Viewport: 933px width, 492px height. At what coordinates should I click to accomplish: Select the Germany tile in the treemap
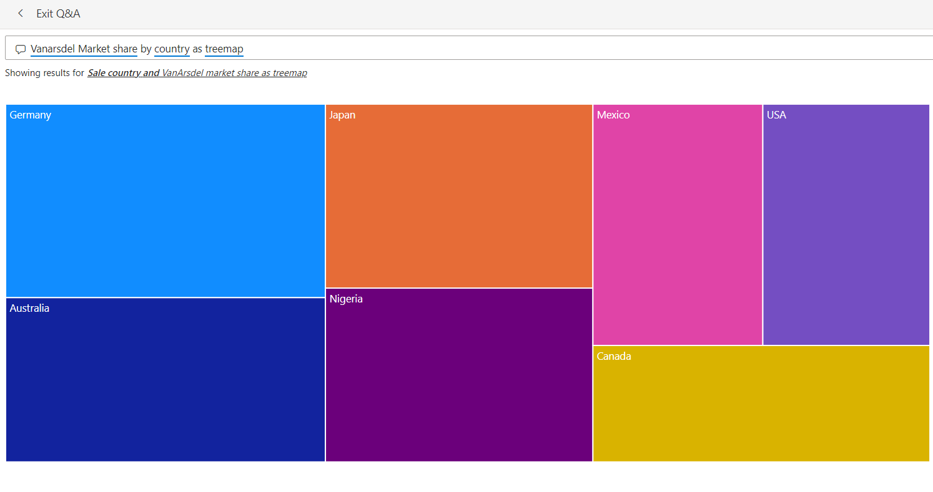point(165,201)
